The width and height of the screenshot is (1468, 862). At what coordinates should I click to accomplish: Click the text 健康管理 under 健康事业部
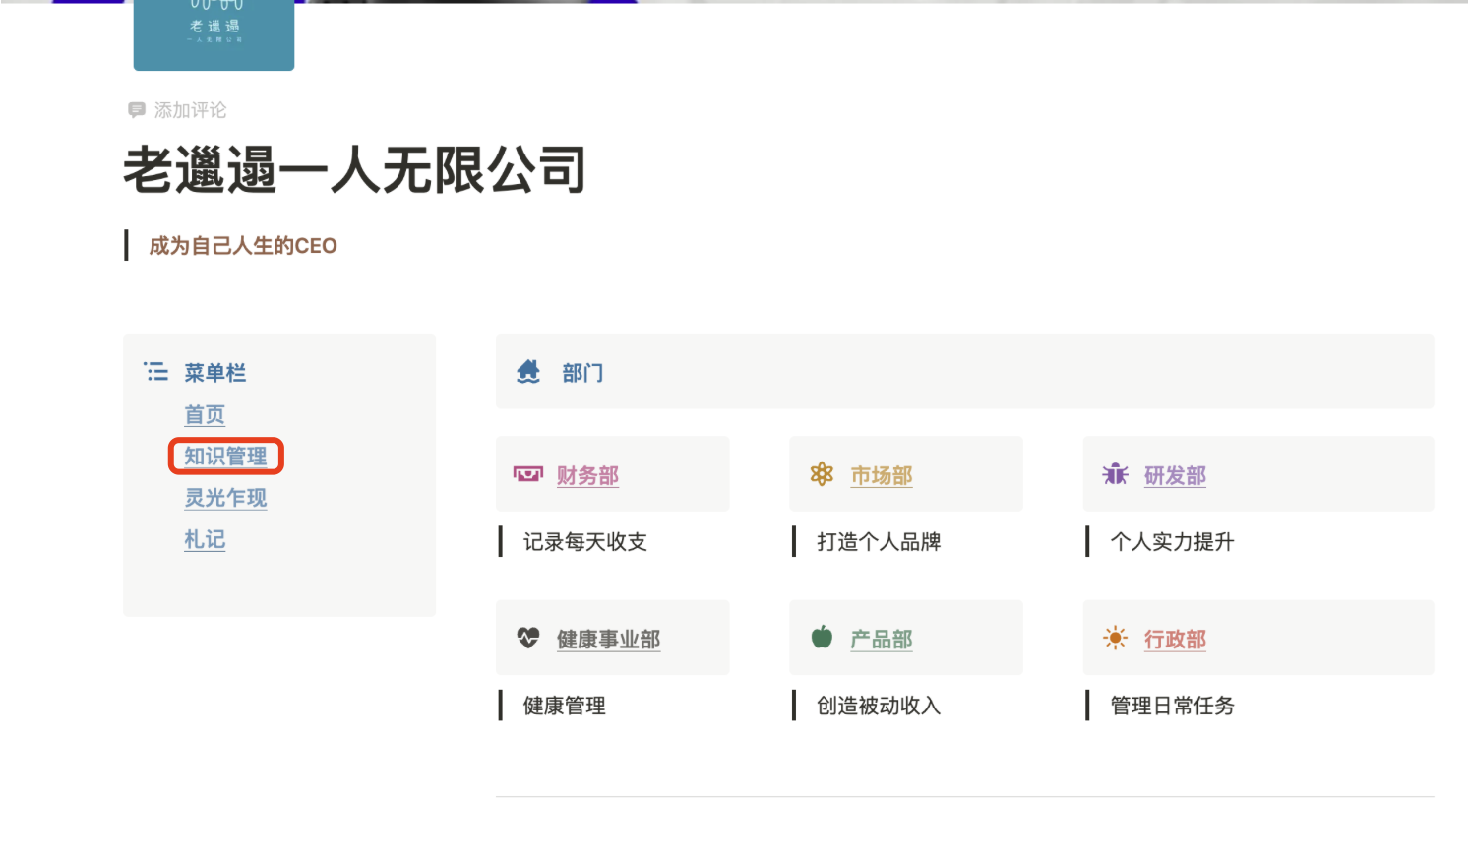564,706
